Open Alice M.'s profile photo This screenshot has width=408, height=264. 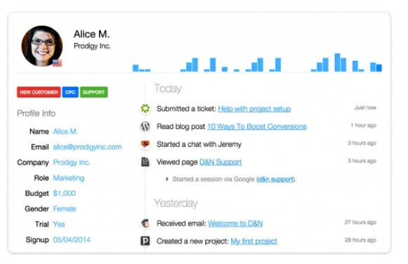pyautogui.click(x=42, y=46)
